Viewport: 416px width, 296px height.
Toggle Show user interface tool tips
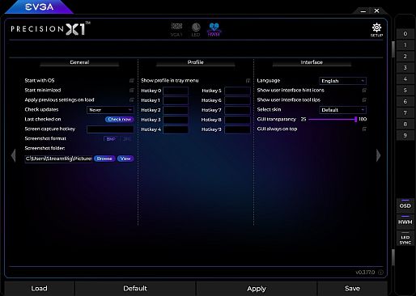(x=364, y=99)
